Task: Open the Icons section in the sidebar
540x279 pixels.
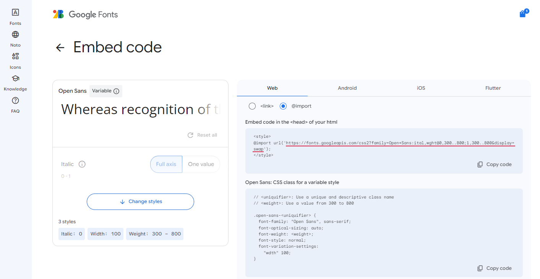Action: (15, 61)
